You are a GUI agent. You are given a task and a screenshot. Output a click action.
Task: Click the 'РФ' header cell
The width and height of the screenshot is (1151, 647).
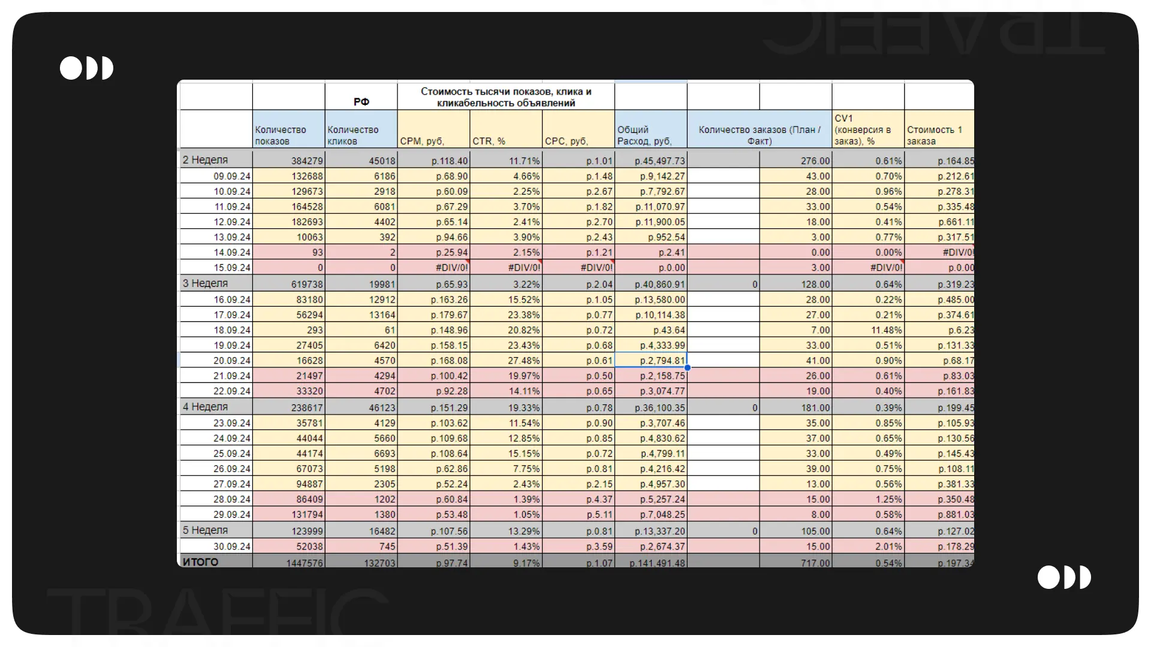tap(361, 102)
